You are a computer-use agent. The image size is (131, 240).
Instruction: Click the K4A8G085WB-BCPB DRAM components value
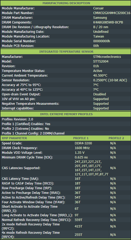coord(108,22)
